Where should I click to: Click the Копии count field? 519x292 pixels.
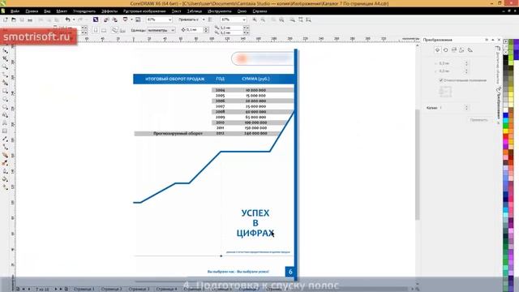click(x=452, y=108)
